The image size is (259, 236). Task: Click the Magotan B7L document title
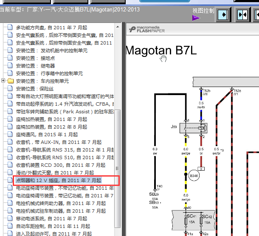tap(161, 51)
